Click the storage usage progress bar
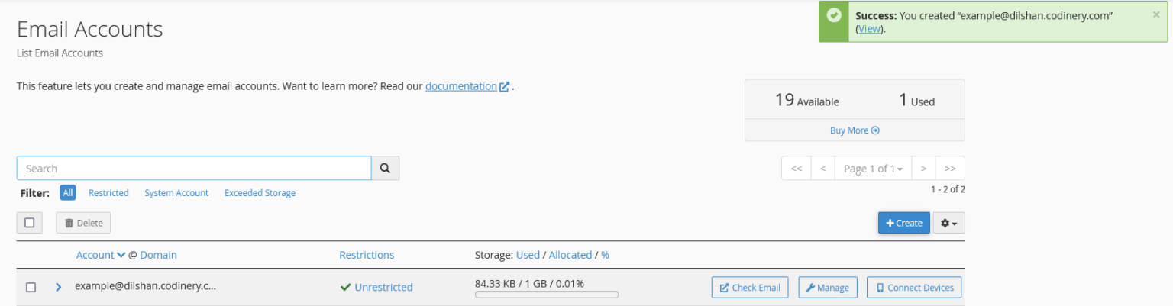The height and width of the screenshot is (306, 1173). point(547,295)
